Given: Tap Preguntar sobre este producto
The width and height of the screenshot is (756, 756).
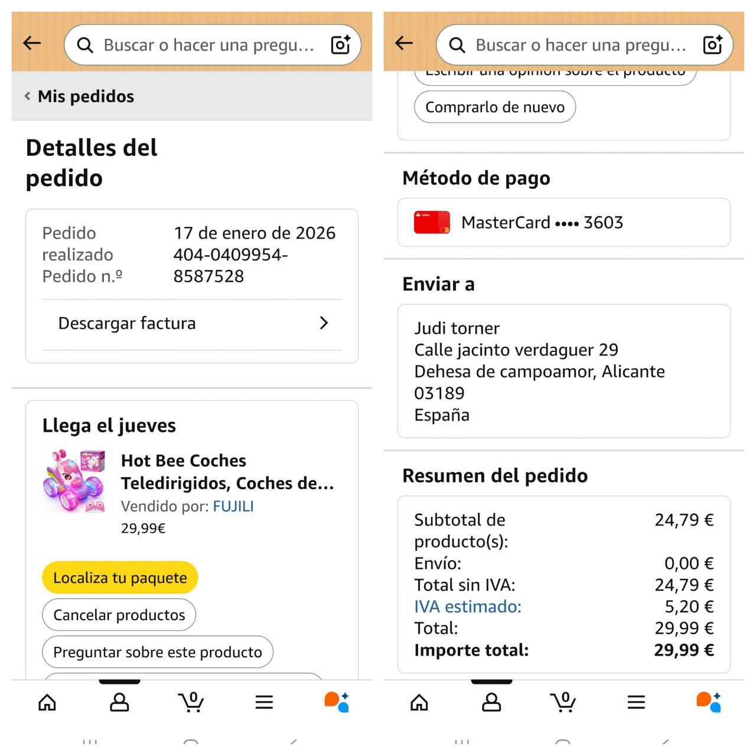Looking at the screenshot, I should (x=157, y=652).
